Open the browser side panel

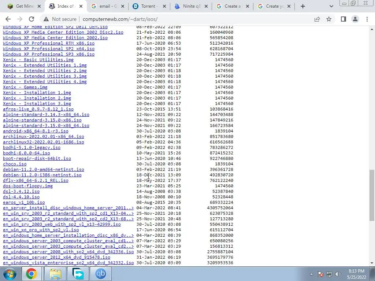click(344, 19)
